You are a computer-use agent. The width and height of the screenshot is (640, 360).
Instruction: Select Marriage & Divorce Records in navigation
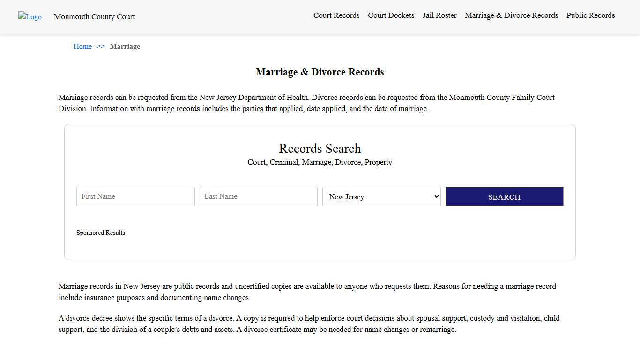[x=511, y=15]
